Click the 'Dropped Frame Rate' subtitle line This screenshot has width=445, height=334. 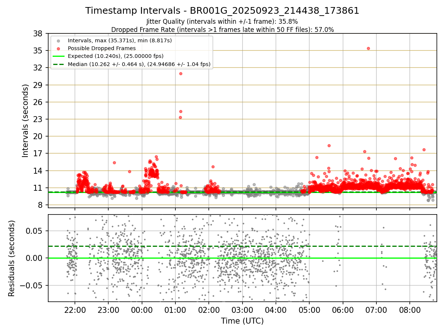click(x=222, y=30)
